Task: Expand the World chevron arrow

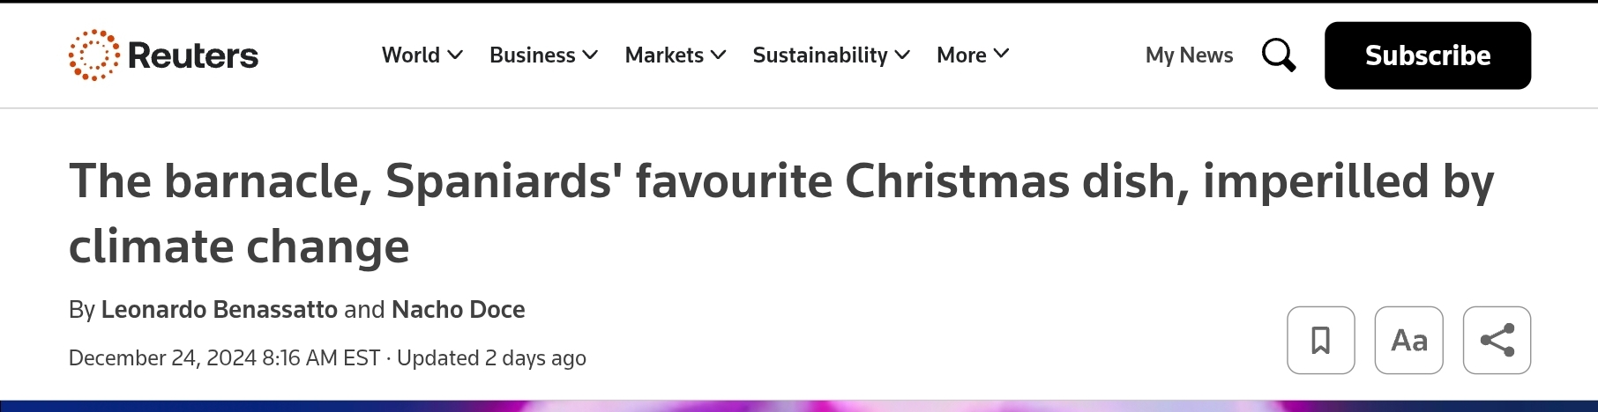Action: (x=455, y=55)
